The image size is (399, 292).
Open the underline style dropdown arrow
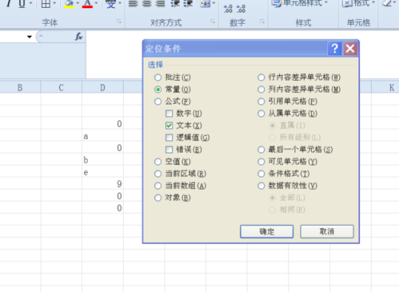click(30, 3)
